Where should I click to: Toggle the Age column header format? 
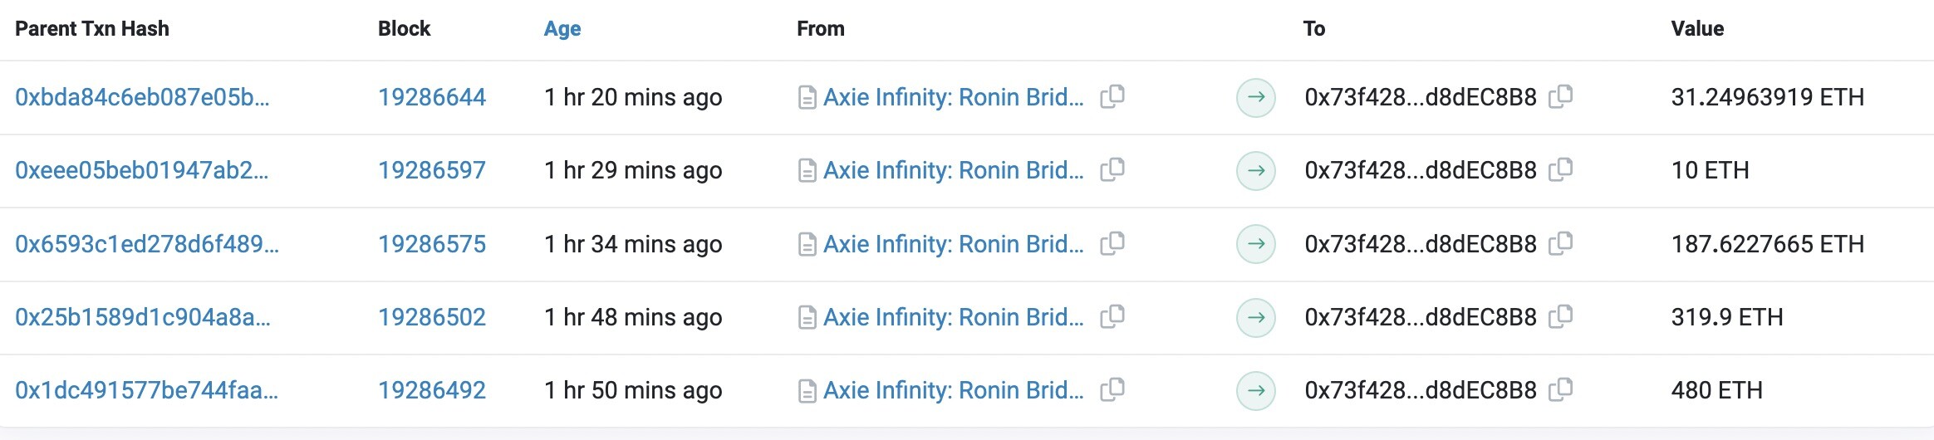(x=562, y=29)
